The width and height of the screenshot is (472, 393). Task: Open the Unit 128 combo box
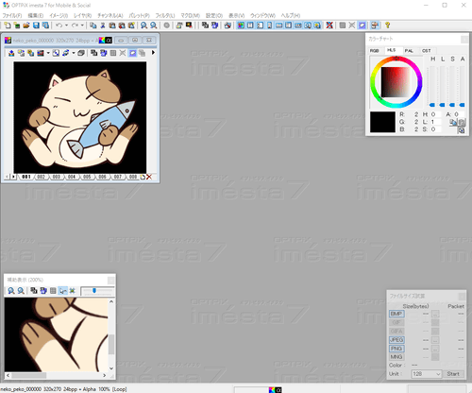pyautogui.click(x=426, y=374)
